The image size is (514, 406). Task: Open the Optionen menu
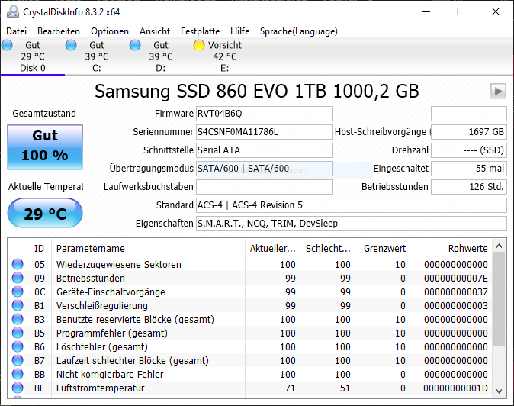click(110, 31)
